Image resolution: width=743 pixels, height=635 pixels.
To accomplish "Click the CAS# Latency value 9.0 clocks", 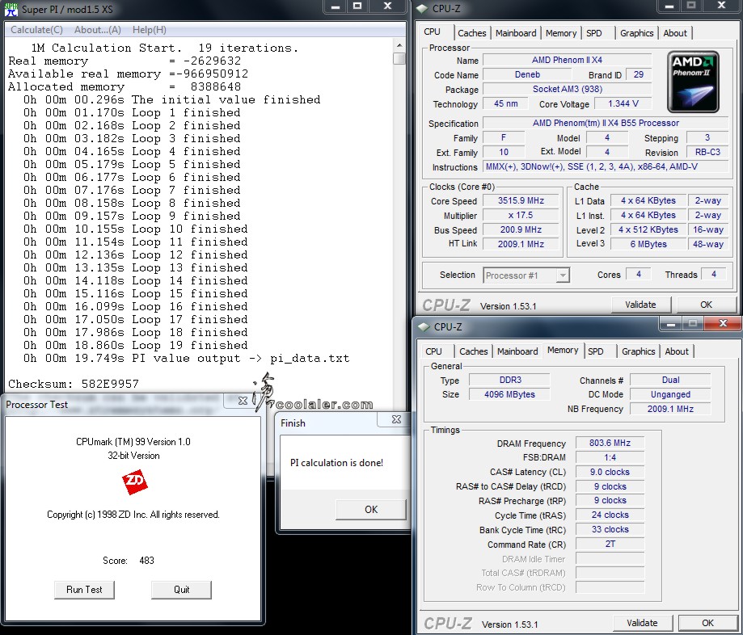I will [x=610, y=472].
